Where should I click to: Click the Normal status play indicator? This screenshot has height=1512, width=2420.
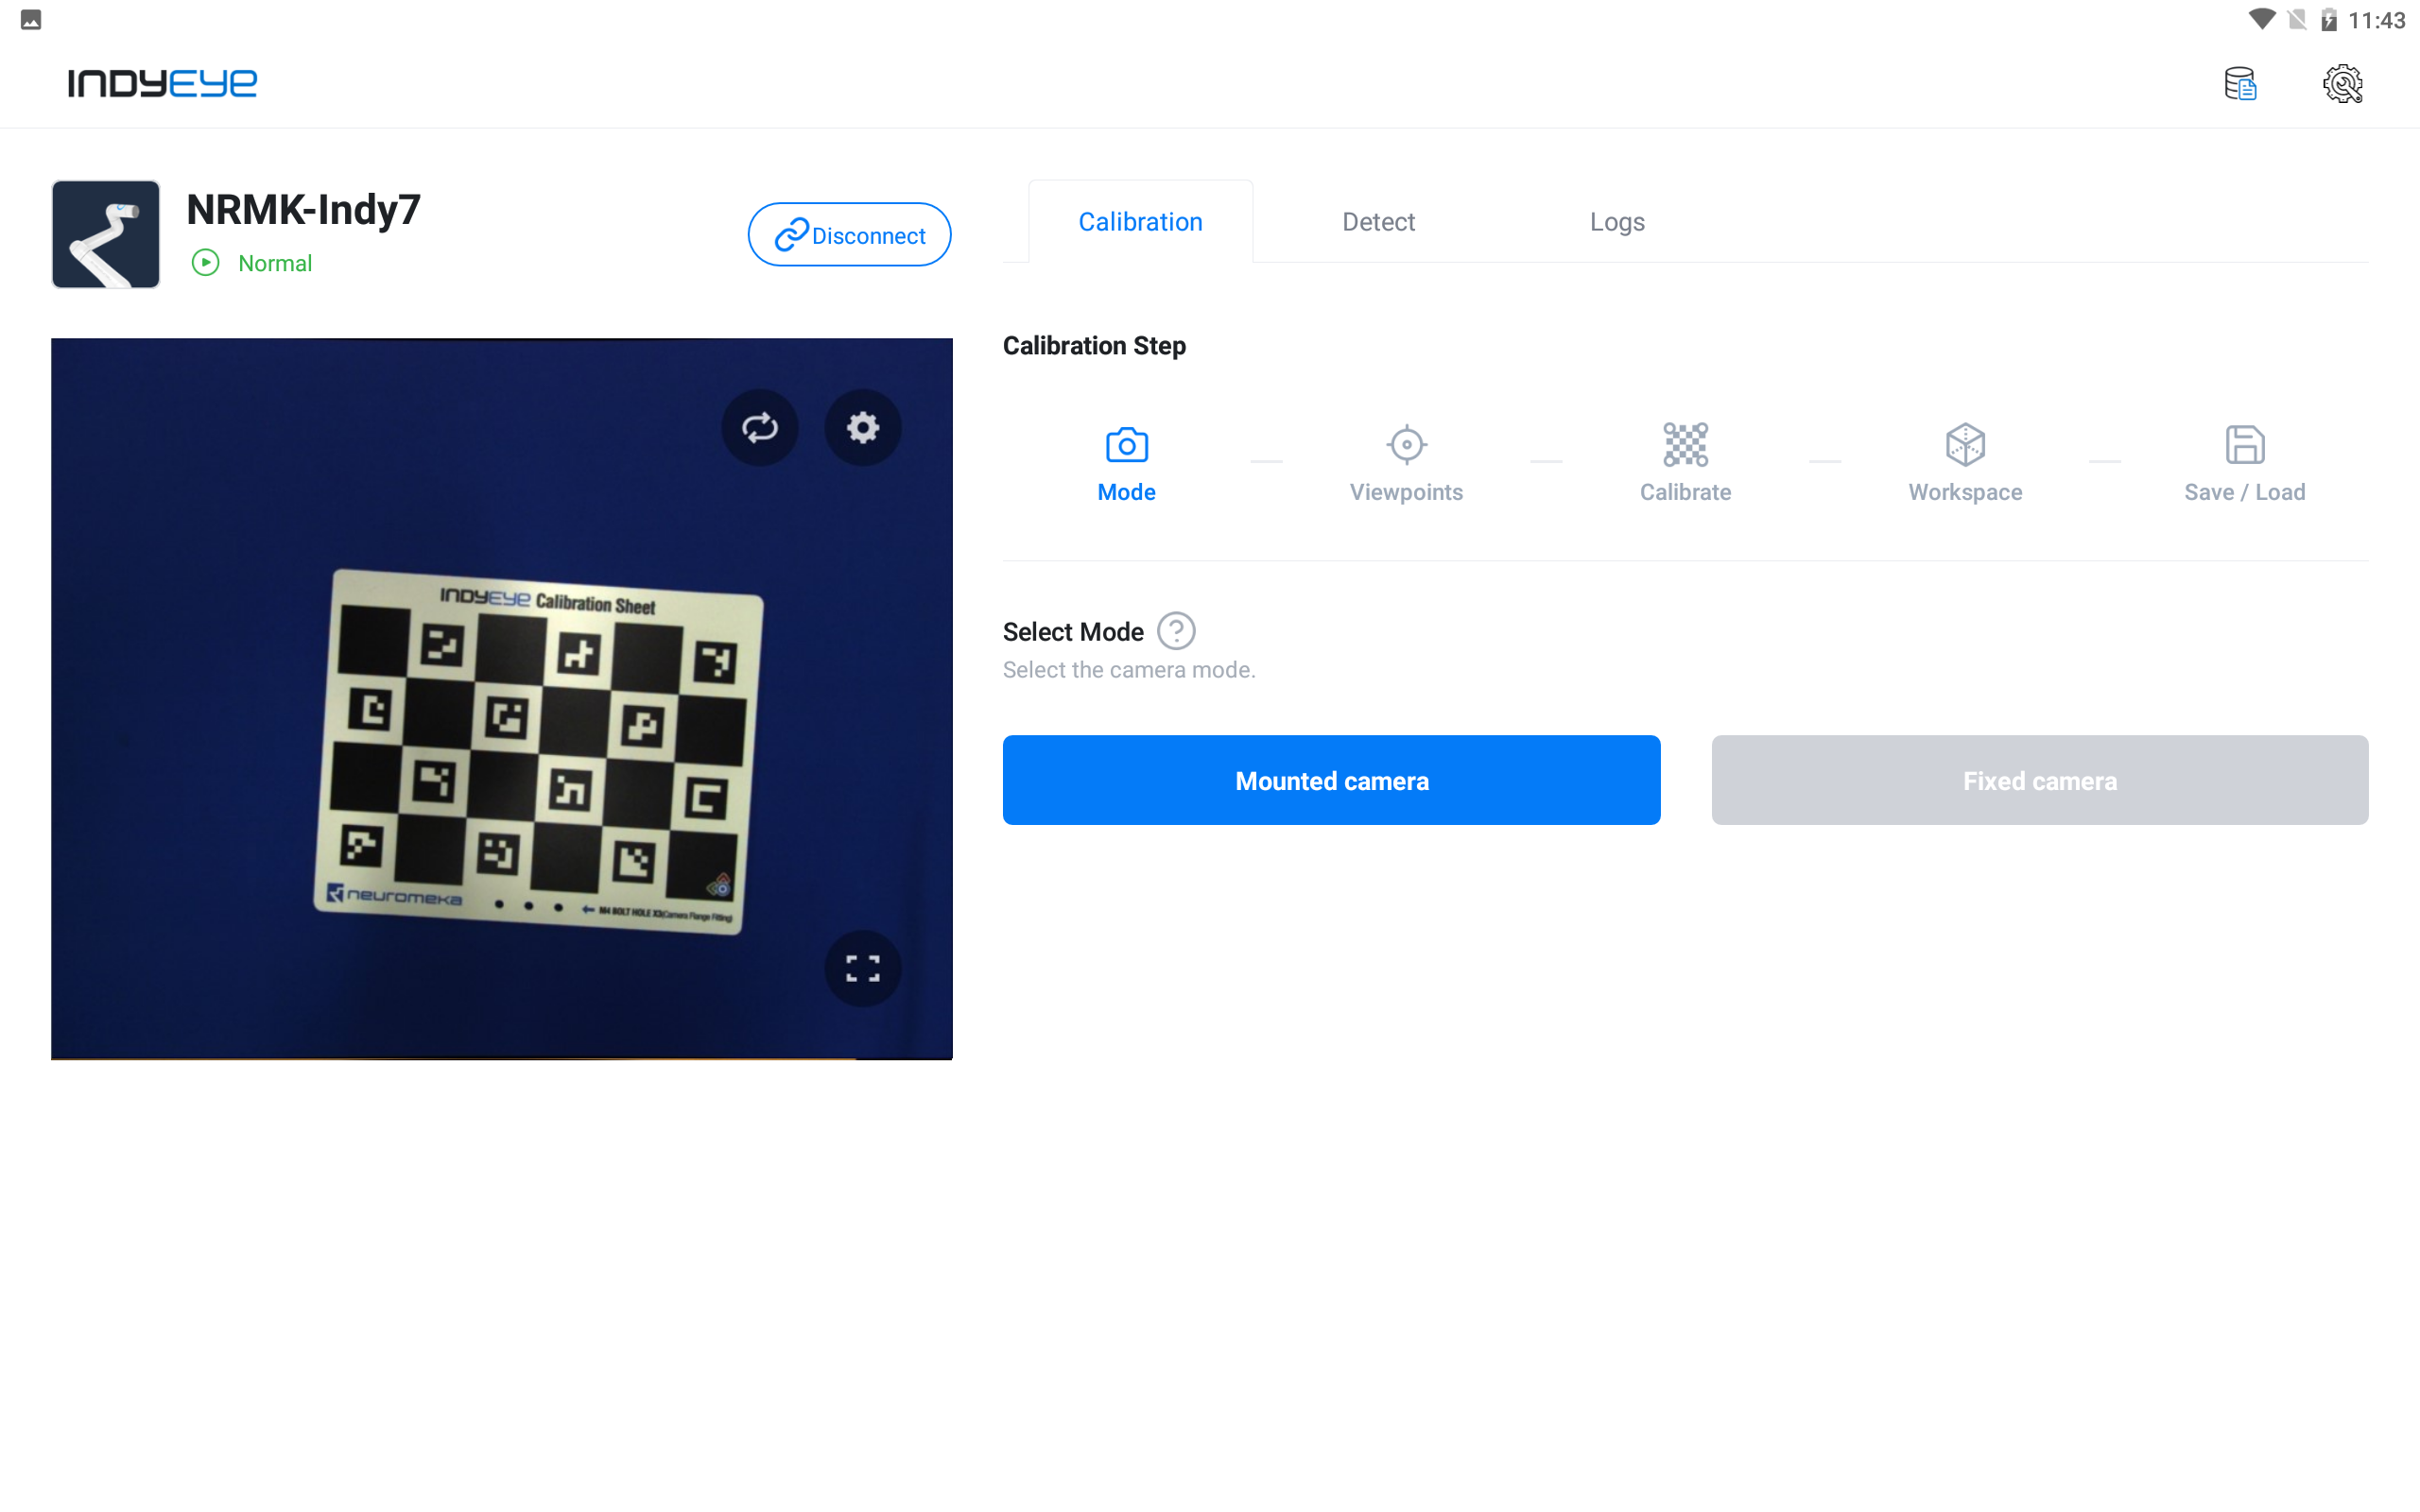(x=205, y=263)
